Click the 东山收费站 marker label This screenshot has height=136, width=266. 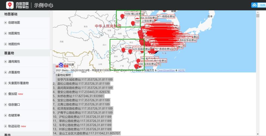[157, 61]
